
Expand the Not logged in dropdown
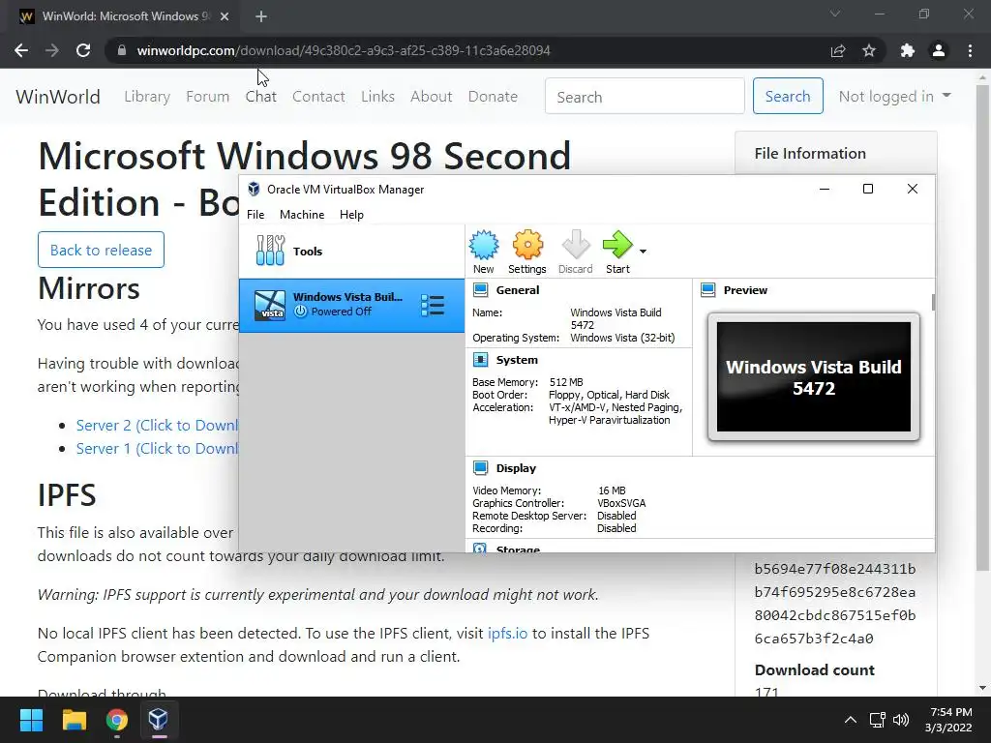pos(894,97)
